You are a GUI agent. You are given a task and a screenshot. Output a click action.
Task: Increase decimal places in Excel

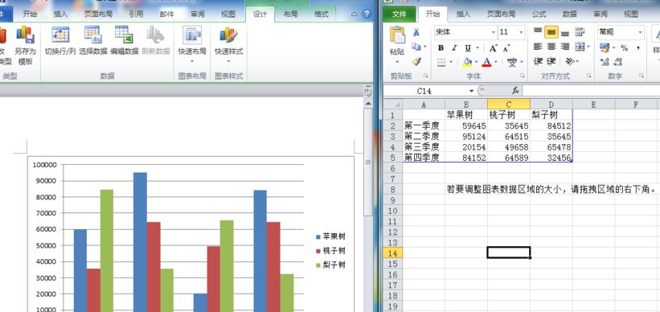605,62
